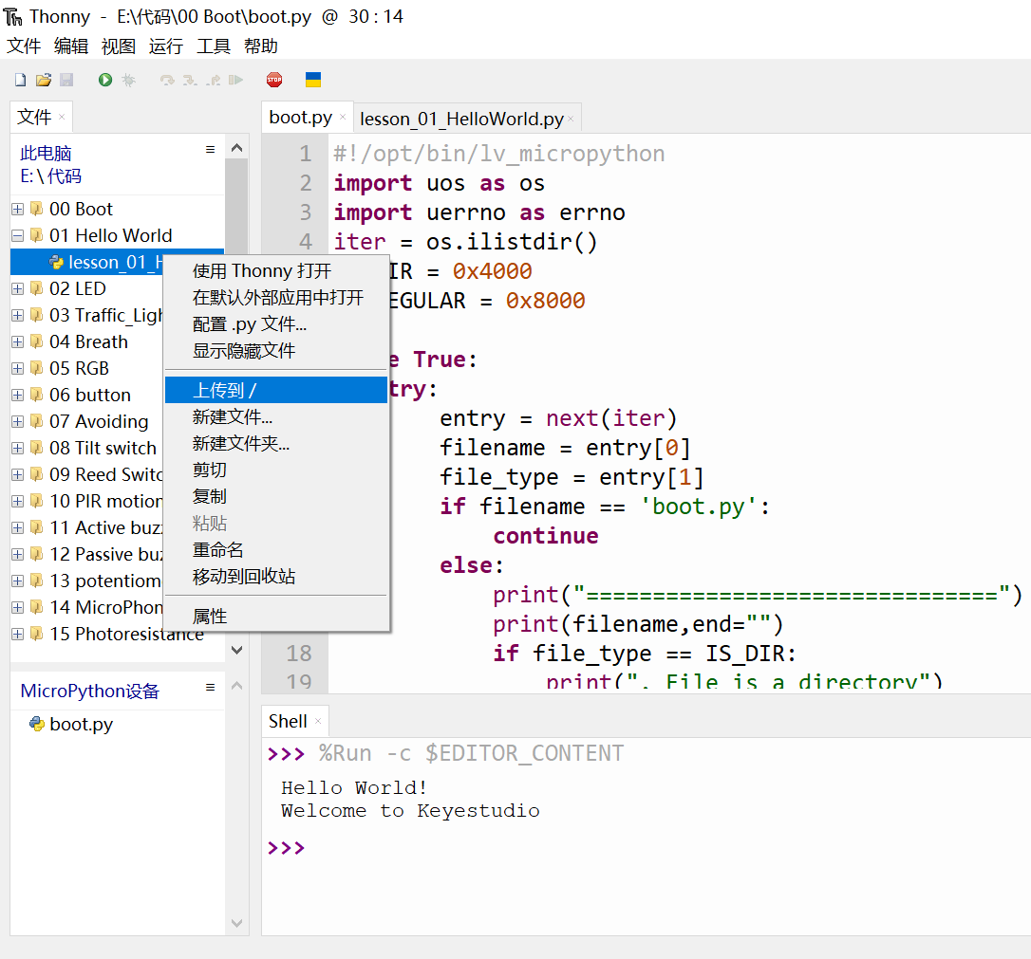Viewport: 1031px width, 959px height.
Task: Click the Save floppy disk icon
Action: pyautogui.click(x=66, y=80)
